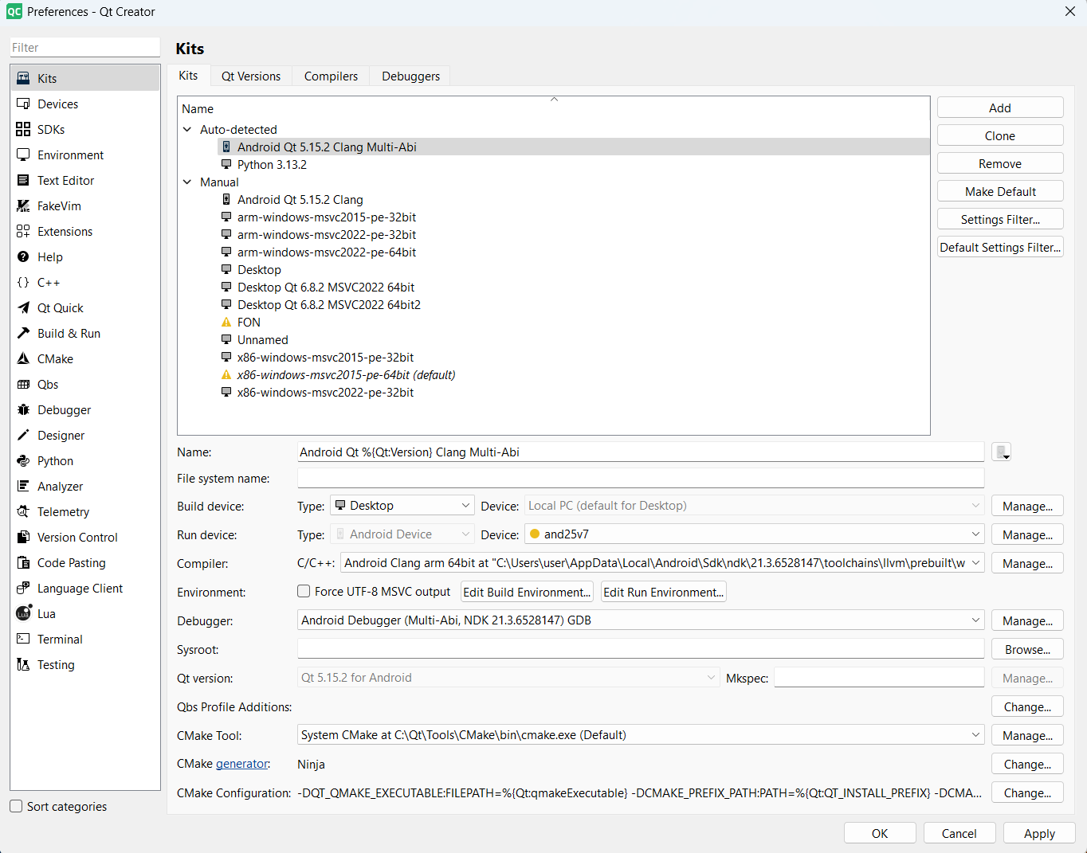The image size is (1087, 853).
Task: Open the Environment monitor icon
Action: click(x=23, y=155)
